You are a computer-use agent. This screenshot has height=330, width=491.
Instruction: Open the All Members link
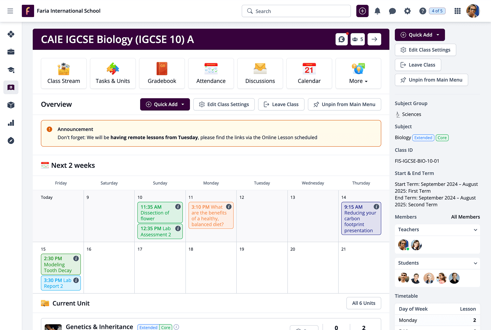(x=465, y=217)
